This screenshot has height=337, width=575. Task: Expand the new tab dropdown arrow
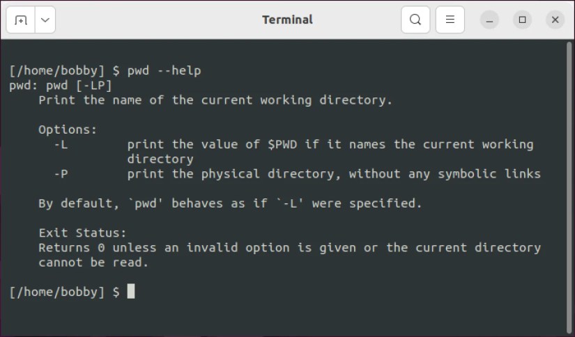click(45, 19)
